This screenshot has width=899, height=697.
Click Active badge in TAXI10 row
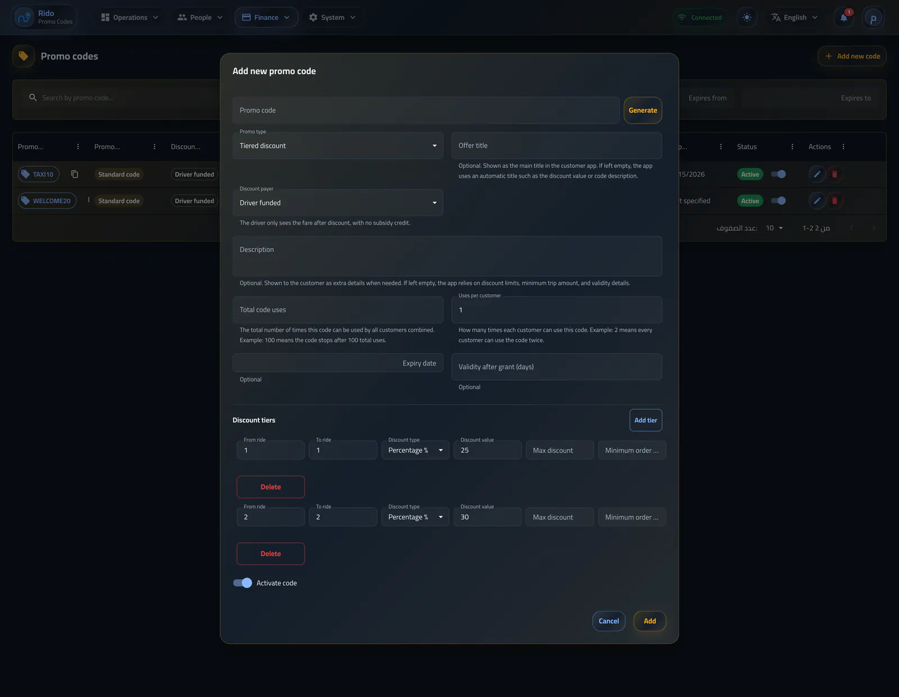click(x=750, y=174)
